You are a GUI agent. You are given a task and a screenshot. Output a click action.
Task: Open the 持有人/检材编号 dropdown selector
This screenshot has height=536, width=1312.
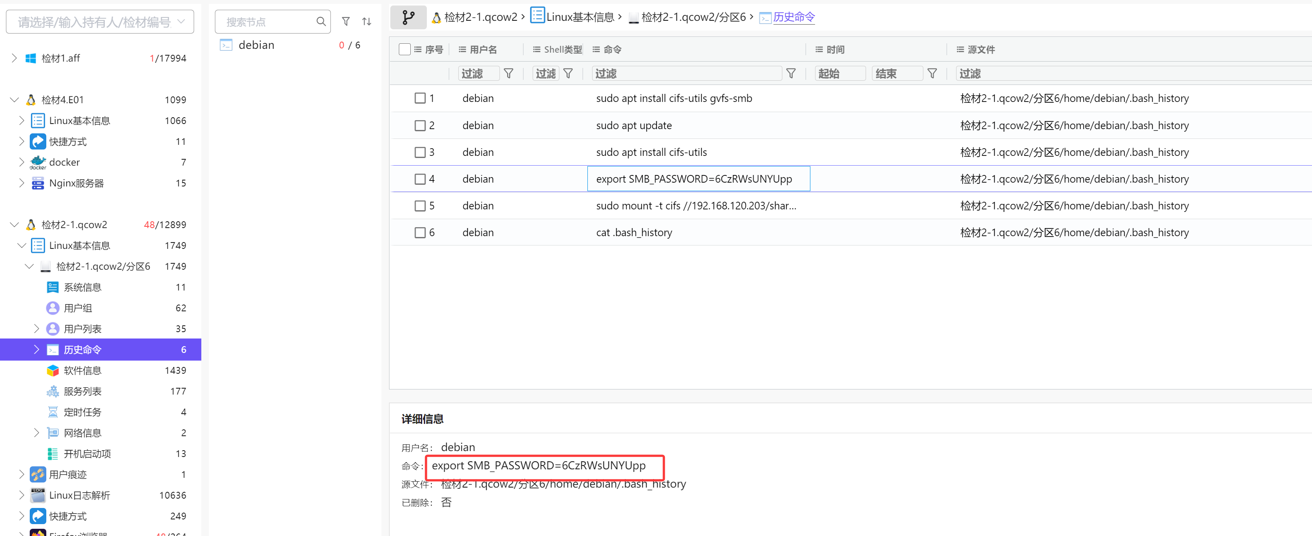[100, 22]
